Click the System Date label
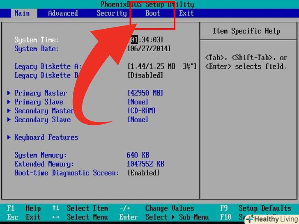This screenshot has width=299, height=224. tap(37, 48)
